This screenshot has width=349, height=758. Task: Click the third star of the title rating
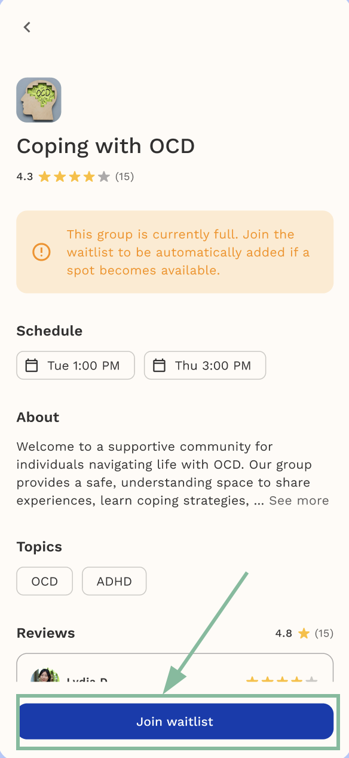pos(74,176)
